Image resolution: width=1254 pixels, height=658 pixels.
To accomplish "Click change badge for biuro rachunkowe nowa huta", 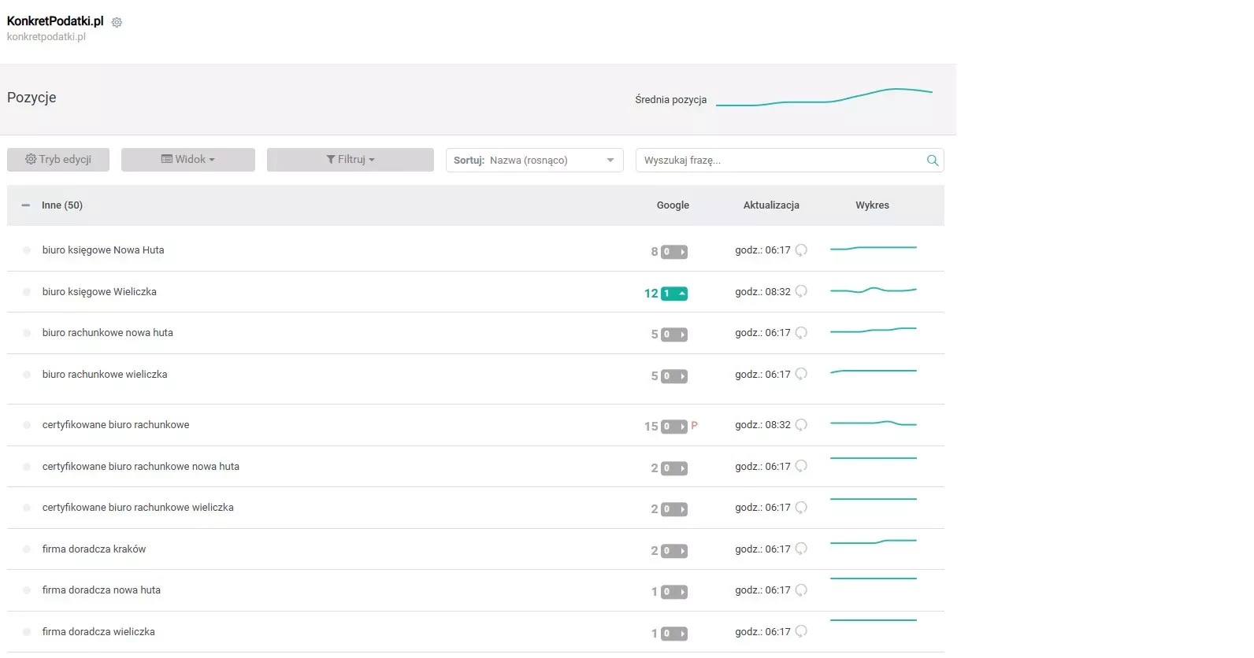I will click(x=674, y=335).
